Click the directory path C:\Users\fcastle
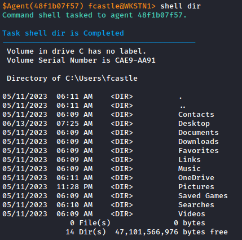The image size is (242, 240). pyautogui.click(x=102, y=78)
